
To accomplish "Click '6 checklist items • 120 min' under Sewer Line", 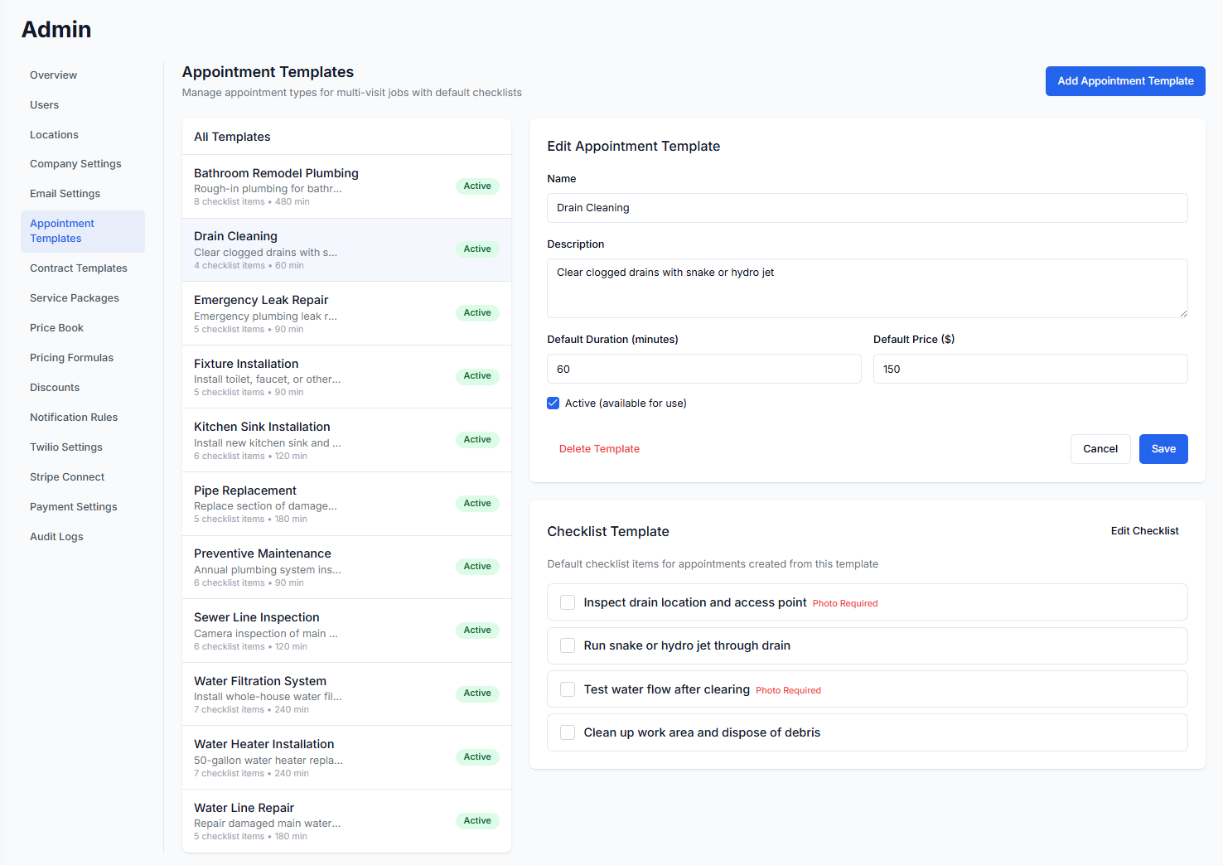I will point(250,647).
